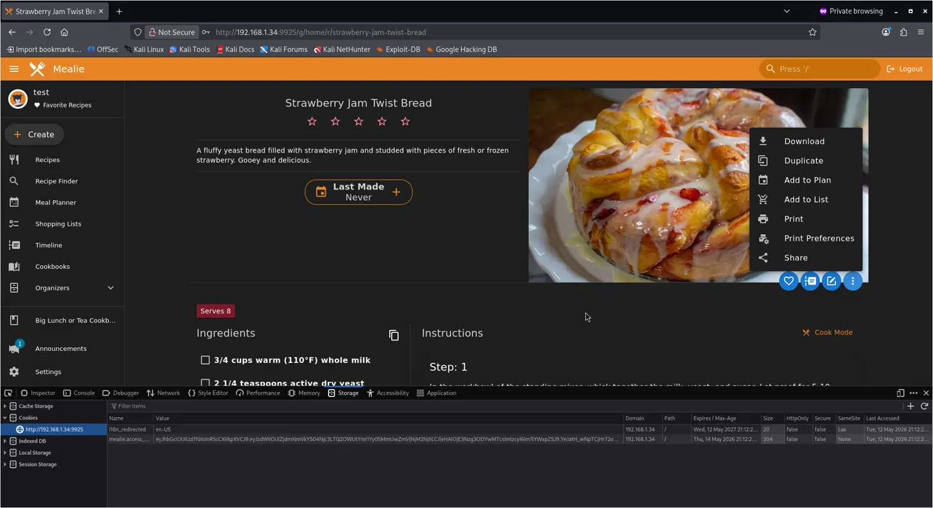Switch to the Console devtools tab

pyautogui.click(x=79, y=393)
